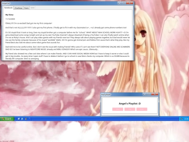
Task: Maximize the mp3.player window
Action: (149, 94)
